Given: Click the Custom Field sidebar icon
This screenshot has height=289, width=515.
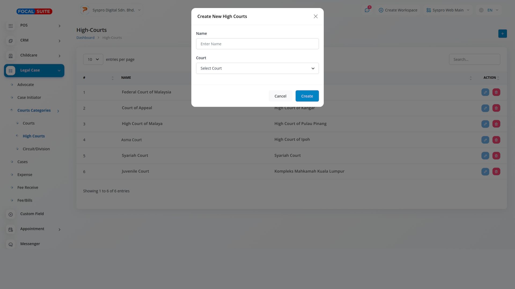Looking at the screenshot, I should pyautogui.click(x=10, y=214).
